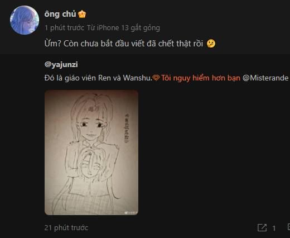Open the @Misterande mention
Viewport: 290px width, 238px height.
coord(265,78)
